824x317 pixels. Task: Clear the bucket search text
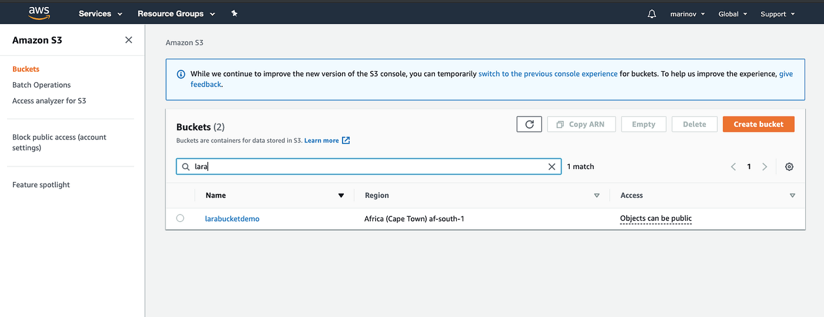click(551, 167)
